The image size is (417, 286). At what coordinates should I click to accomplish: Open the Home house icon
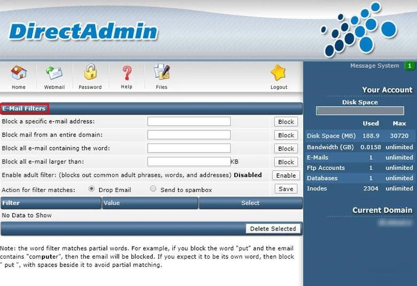click(19, 73)
